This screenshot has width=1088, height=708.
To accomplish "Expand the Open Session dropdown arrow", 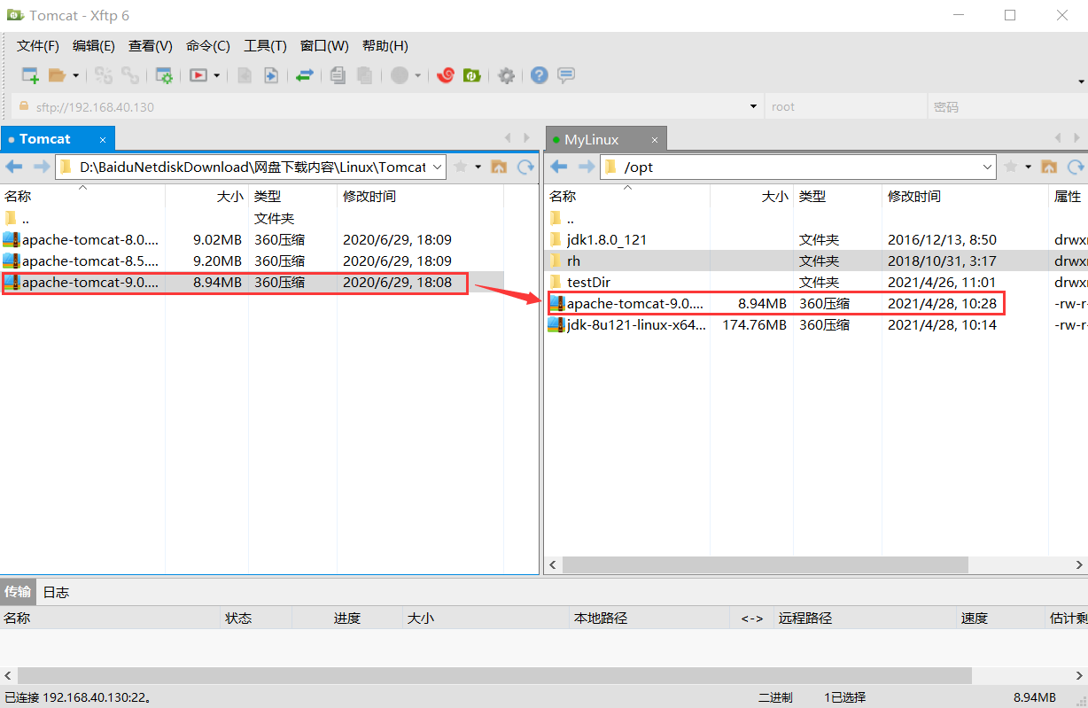I will (75, 76).
